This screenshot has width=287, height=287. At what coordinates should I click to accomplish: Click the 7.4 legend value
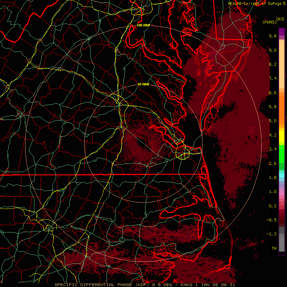pos(273,78)
